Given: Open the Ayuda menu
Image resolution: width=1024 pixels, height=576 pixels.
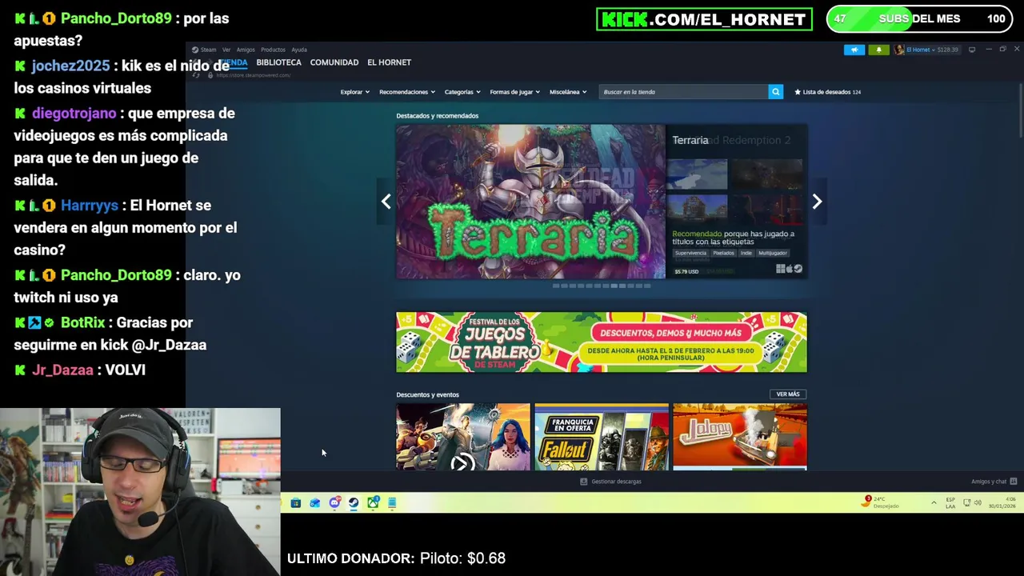Looking at the screenshot, I should tap(299, 50).
